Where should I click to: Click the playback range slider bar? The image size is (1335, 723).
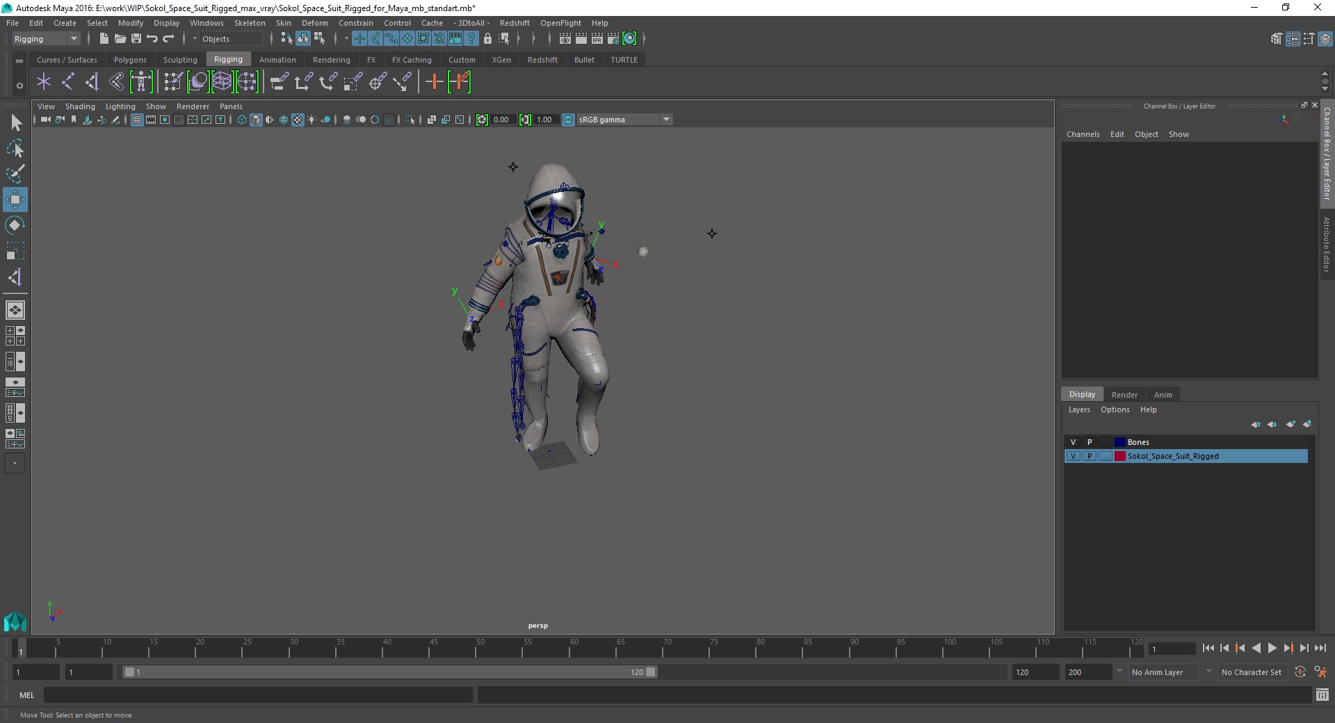(389, 672)
